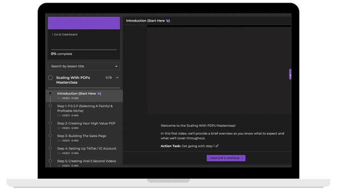The width and height of the screenshot is (337, 190).
Task: Click the video player area
Action: click(219, 70)
